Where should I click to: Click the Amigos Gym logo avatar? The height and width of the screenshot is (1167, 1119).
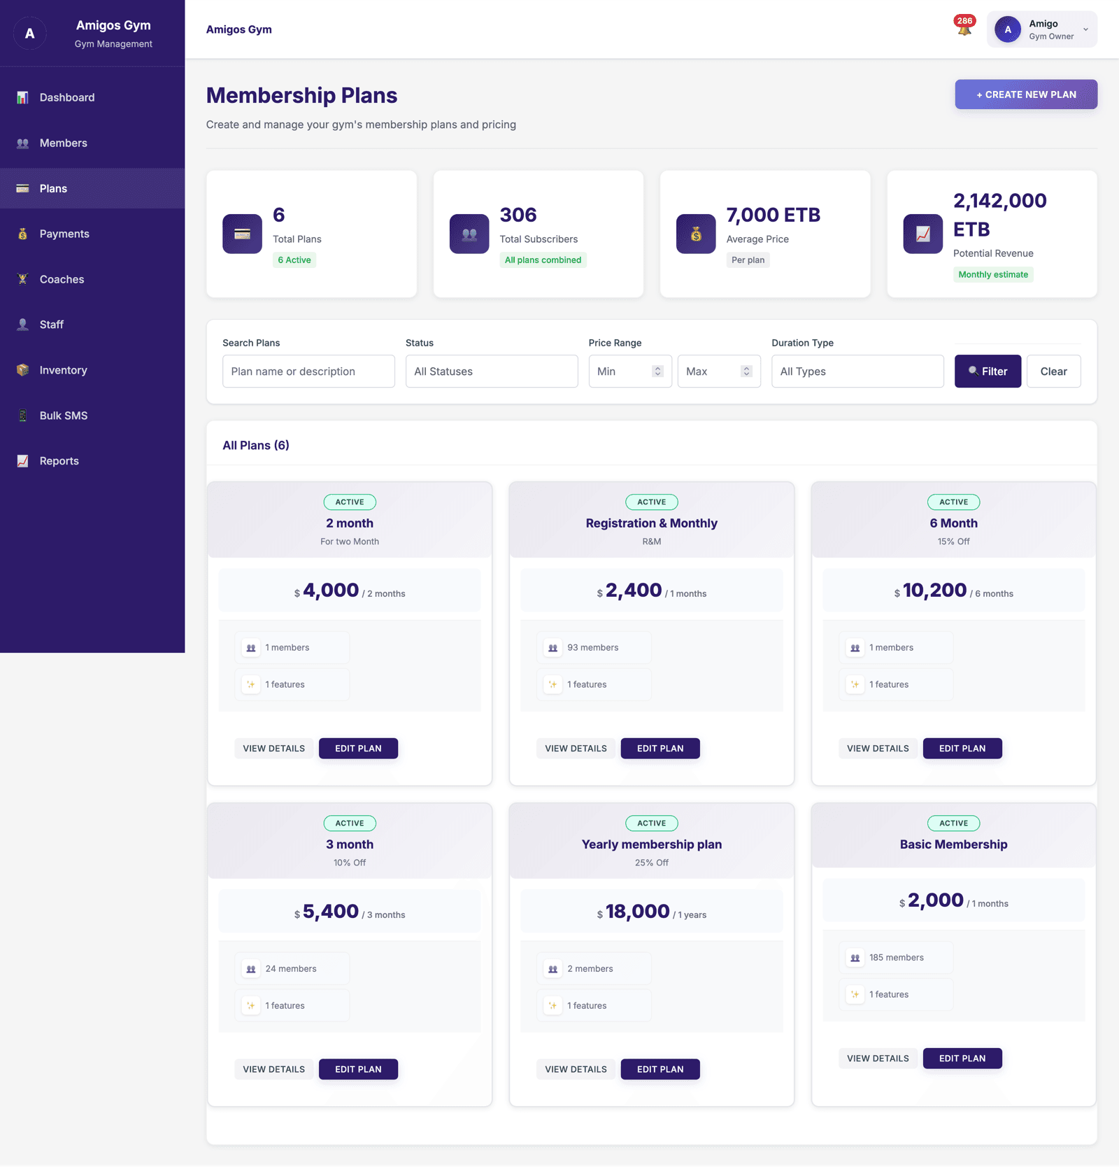[x=30, y=34]
